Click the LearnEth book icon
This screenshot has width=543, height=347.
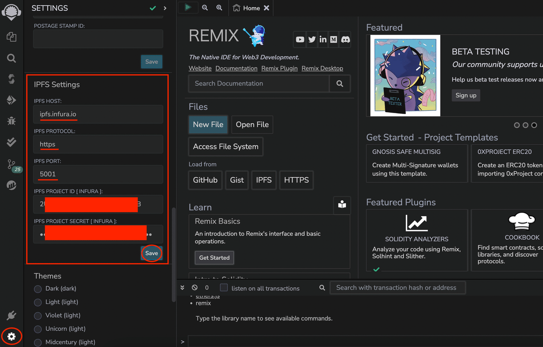342,204
